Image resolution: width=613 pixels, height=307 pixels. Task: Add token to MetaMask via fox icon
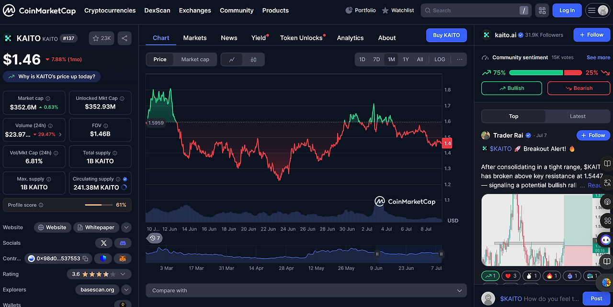coord(123,259)
